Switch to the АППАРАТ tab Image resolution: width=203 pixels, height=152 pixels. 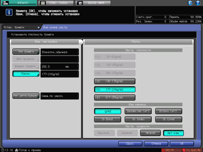click(x=19, y=3)
